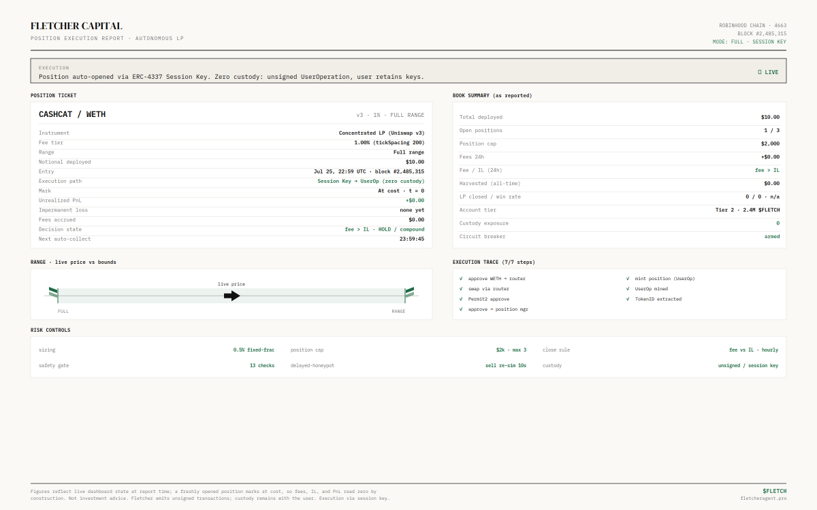The height and width of the screenshot is (510, 817).
Task: Click checkmark beside approve WETH → router
Action: coord(461,279)
